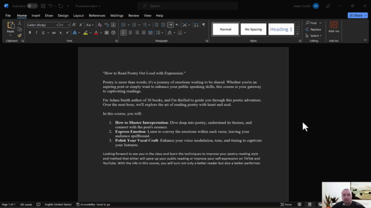Switch to the Layout tab

(78, 16)
